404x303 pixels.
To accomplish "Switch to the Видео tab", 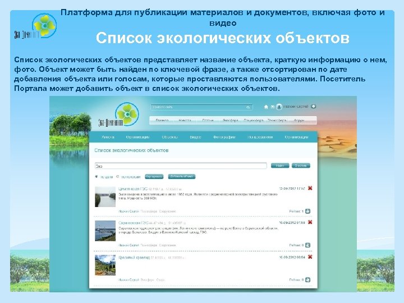I will pyautogui.click(x=195, y=137).
